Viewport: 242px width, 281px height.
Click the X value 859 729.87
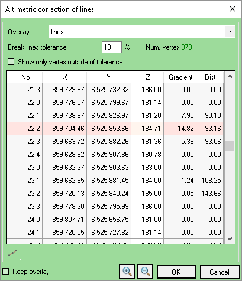coord(64,90)
